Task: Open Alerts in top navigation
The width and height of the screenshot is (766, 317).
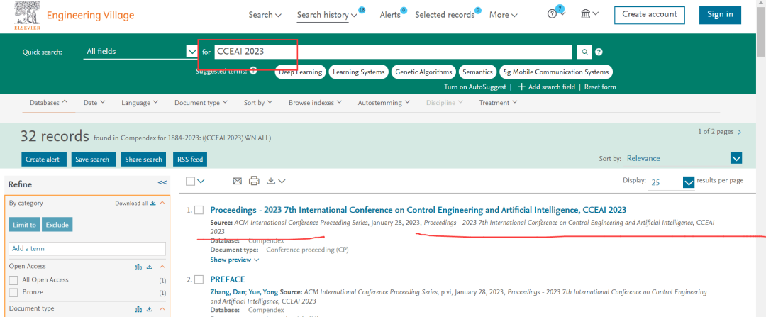Action: coord(390,15)
